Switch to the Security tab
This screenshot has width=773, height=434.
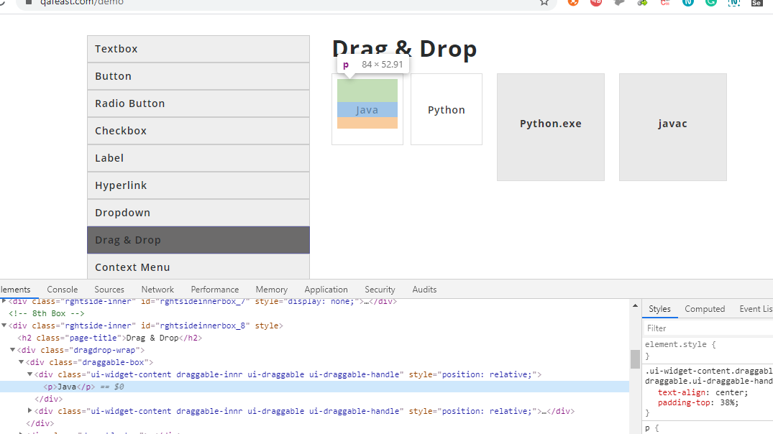[x=380, y=290]
